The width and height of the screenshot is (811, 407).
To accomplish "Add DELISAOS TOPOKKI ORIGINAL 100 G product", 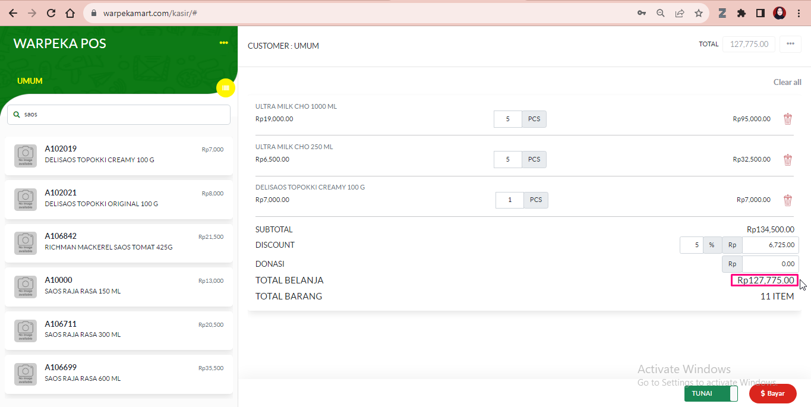I will (x=119, y=200).
